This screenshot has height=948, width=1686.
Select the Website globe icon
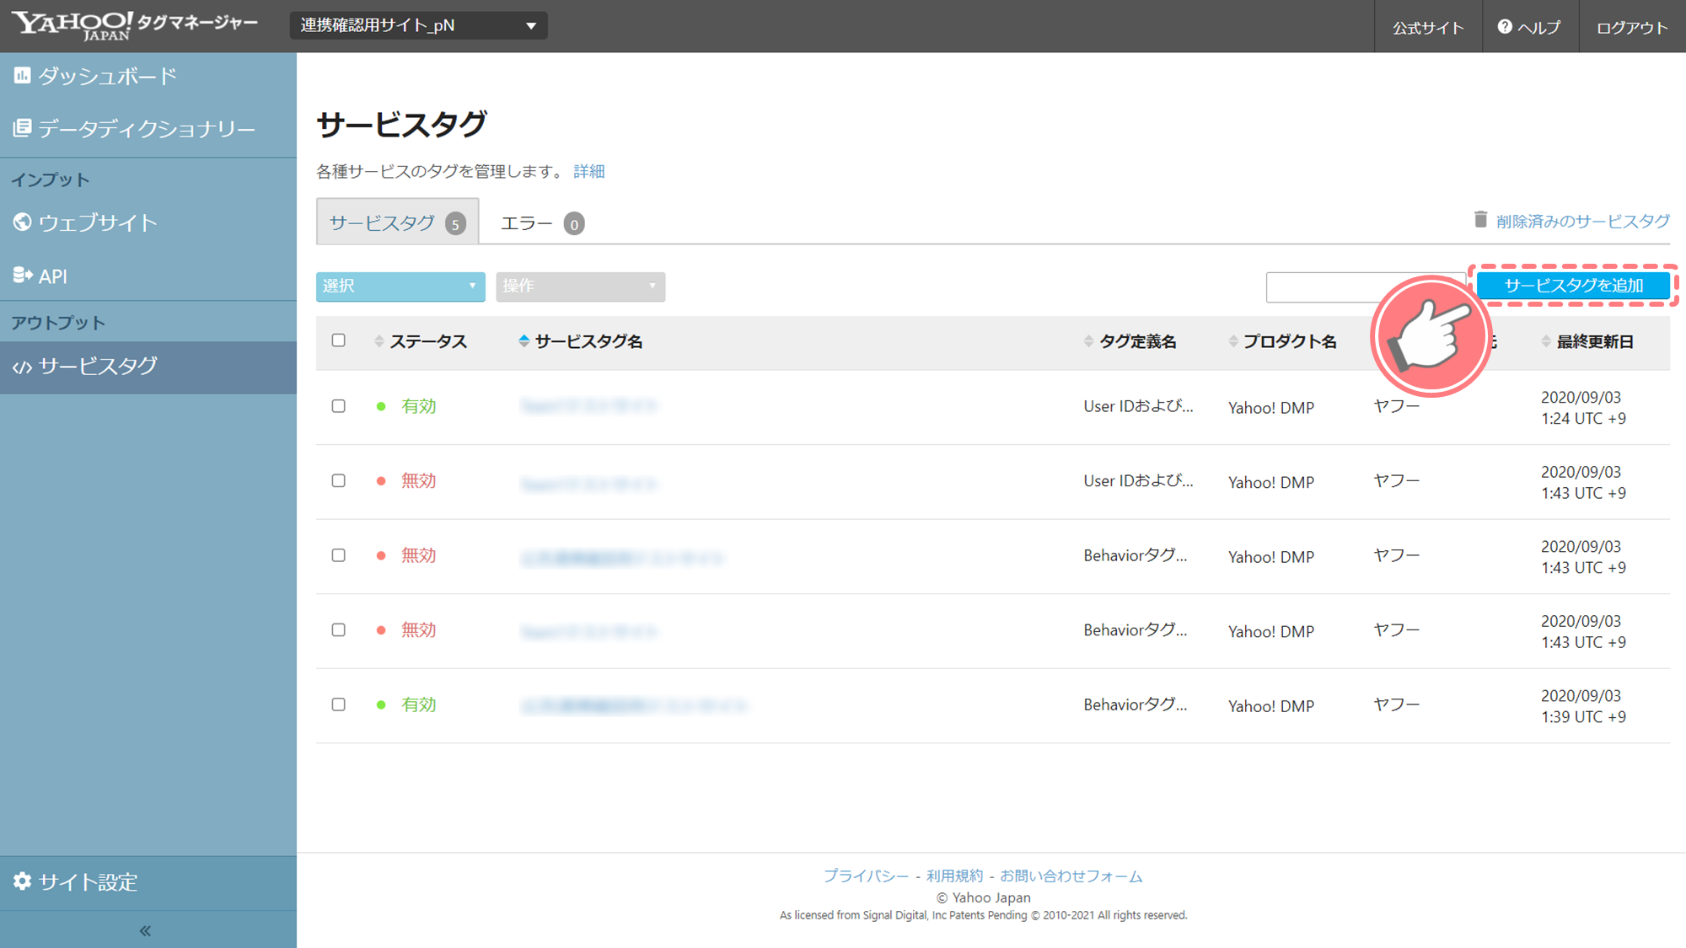(22, 222)
